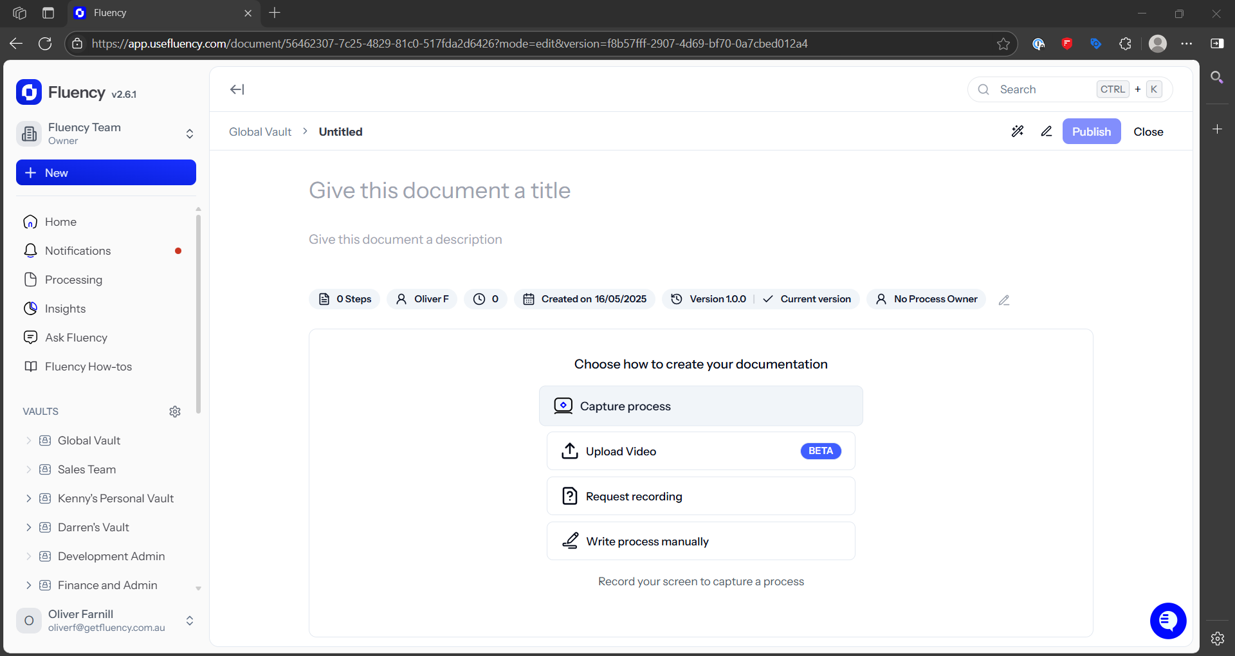Click the Processing document icon
Viewport: 1235px width, 656px height.
pos(30,280)
